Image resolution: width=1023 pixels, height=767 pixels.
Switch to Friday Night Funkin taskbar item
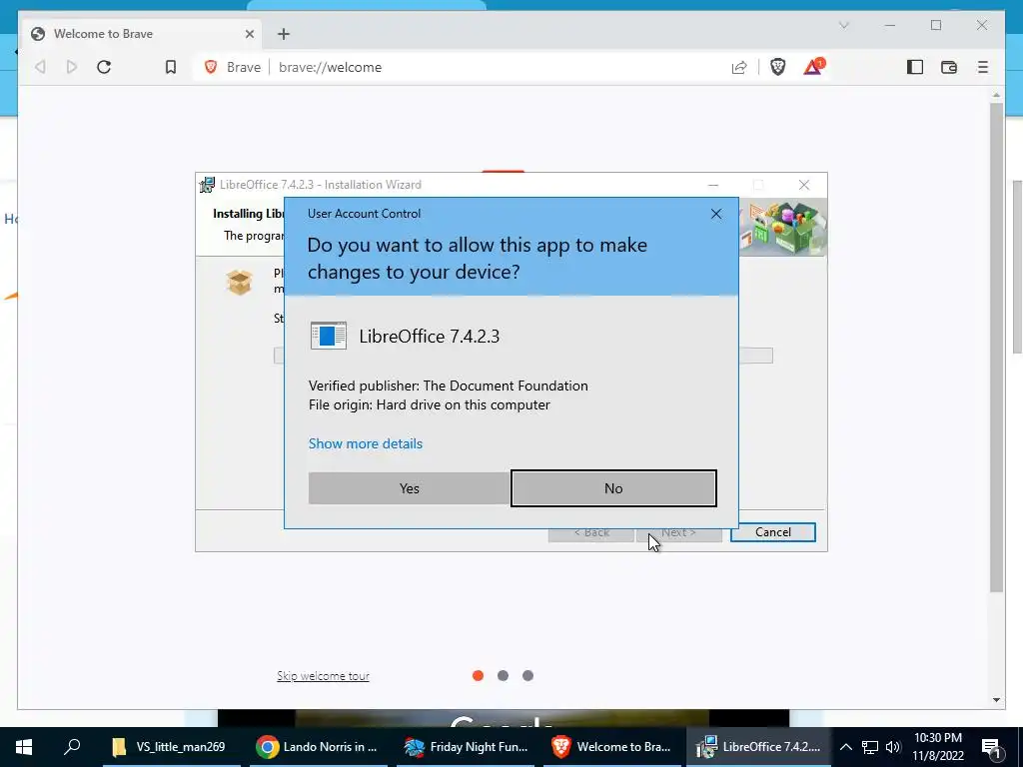[x=466, y=747]
